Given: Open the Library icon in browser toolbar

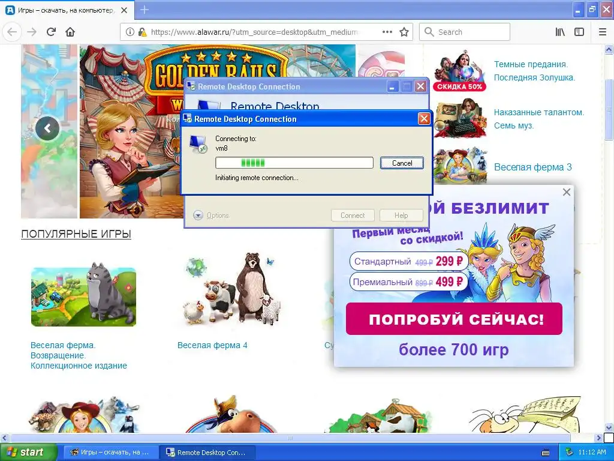Looking at the screenshot, I should pyautogui.click(x=560, y=32).
